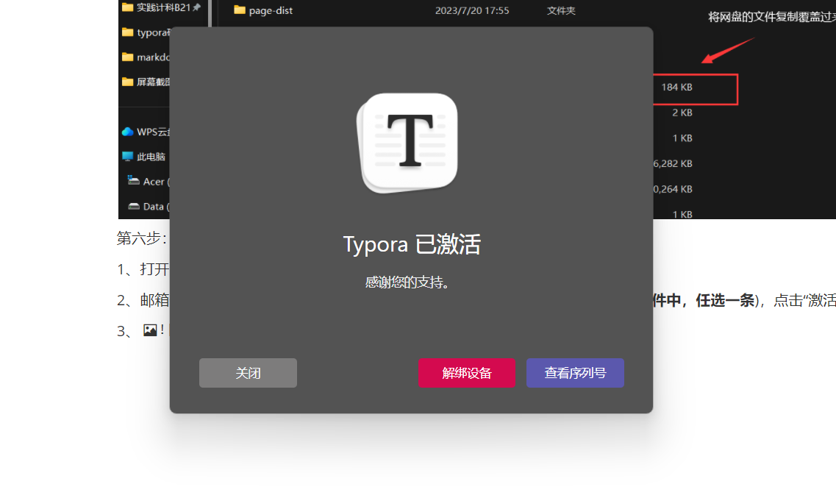Click the 感谢您的支持 message text

408,282
